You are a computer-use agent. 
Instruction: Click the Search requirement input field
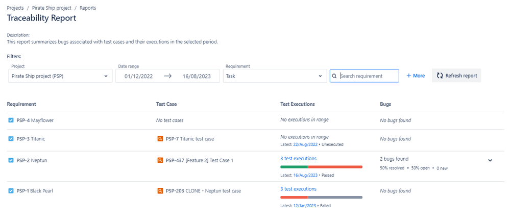coord(365,76)
